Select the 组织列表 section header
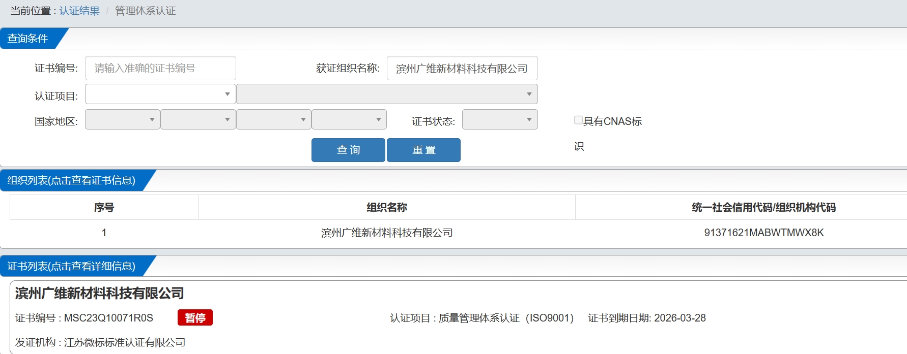Screen dimensions: 907x354 pyautogui.click(x=71, y=180)
